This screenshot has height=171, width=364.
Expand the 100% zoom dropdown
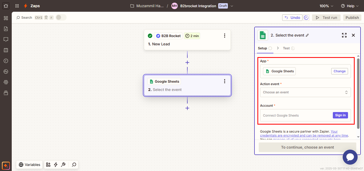coord(326,6)
